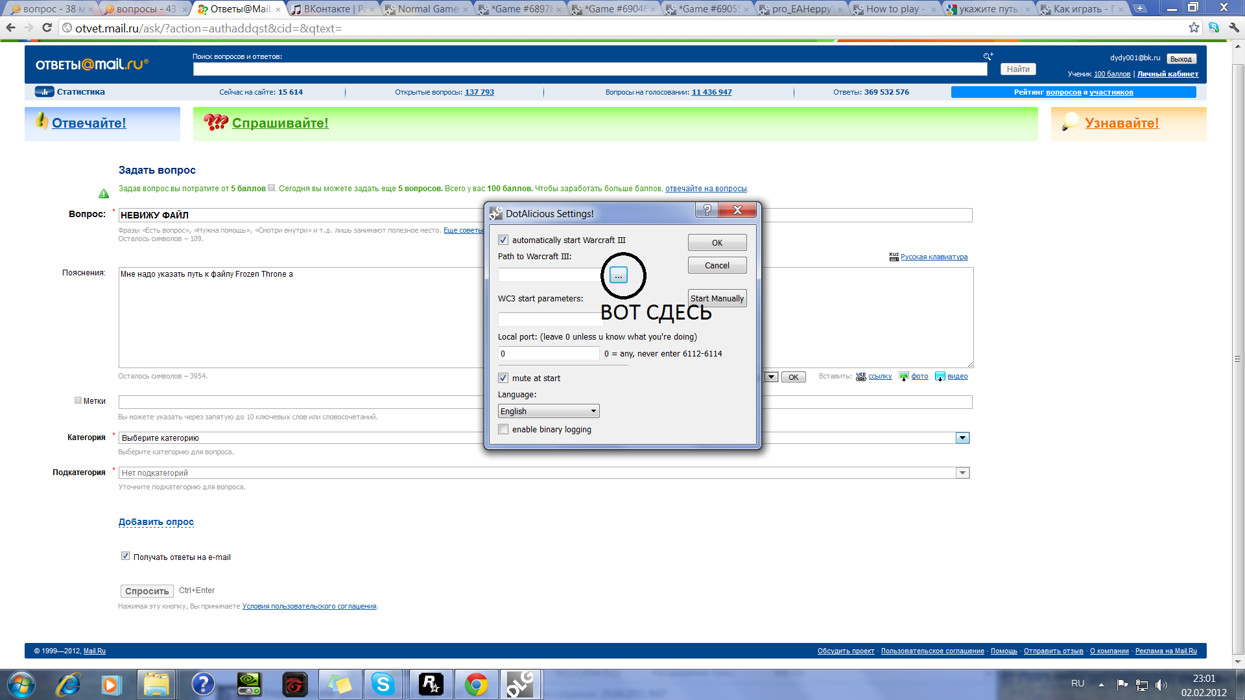The height and width of the screenshot is (700, 1245).
Task: Enable the binary logging checkbox
Action: click(x=503, y=429)
